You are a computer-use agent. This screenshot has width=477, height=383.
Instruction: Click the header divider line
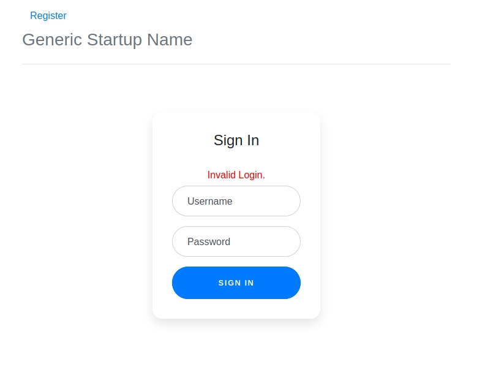tap(236, 64)
